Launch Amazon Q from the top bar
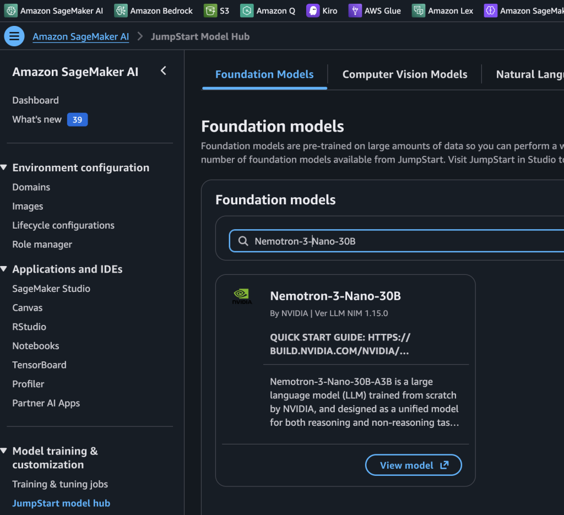 247,10
